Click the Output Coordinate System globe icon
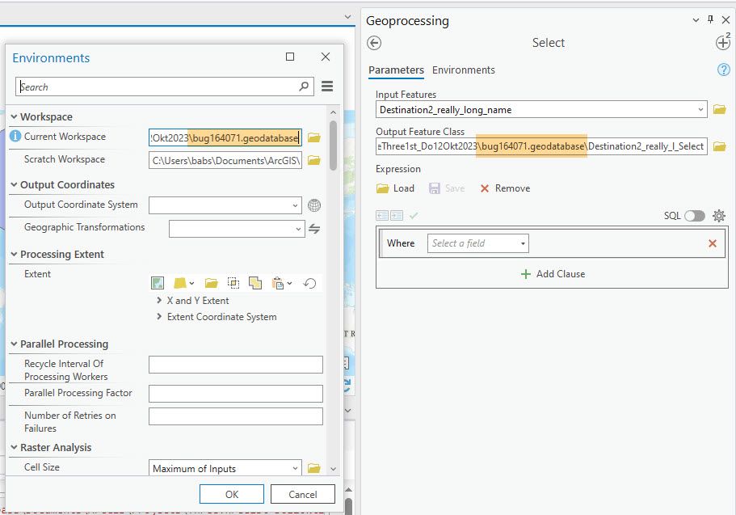736x515 pixels. [x=314, y=205]
